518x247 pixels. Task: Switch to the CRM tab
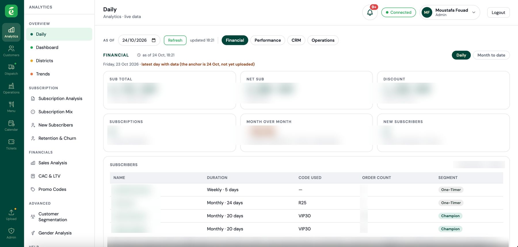pos(296,40)
